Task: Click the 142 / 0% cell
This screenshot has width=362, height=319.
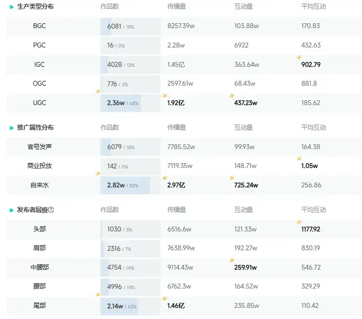Action: pyautogui.click(x=130, y=167)
